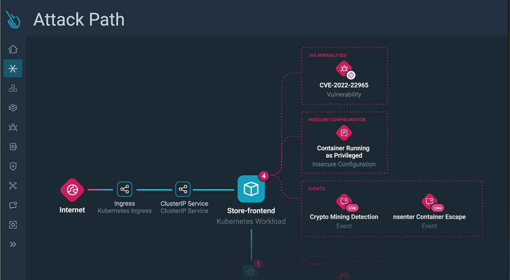510x280 pixels.
Task: Open the Container Running as Privileged finding
Action: tap(344, 133)
